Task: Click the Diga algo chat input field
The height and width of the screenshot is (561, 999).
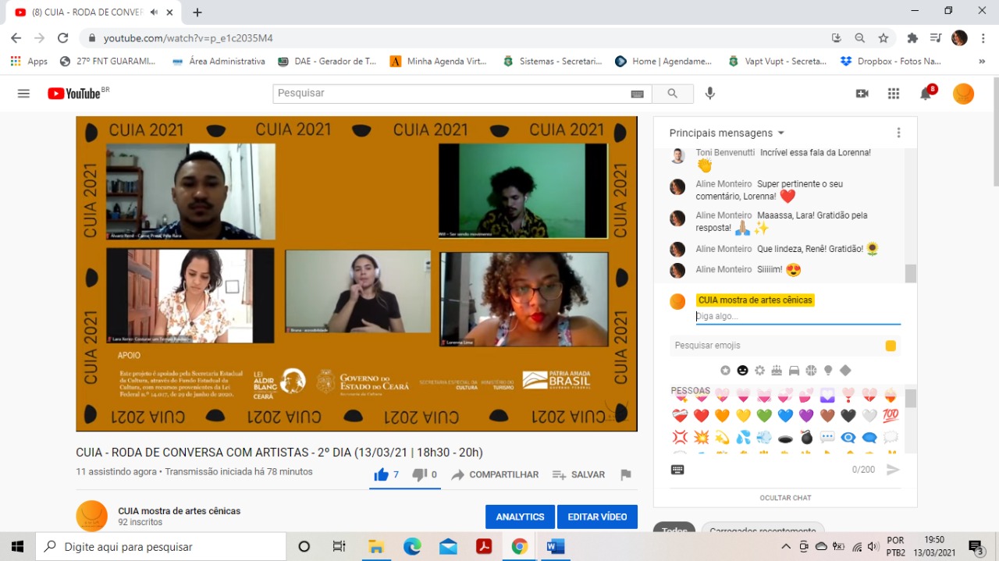Action: coord(796,316)
